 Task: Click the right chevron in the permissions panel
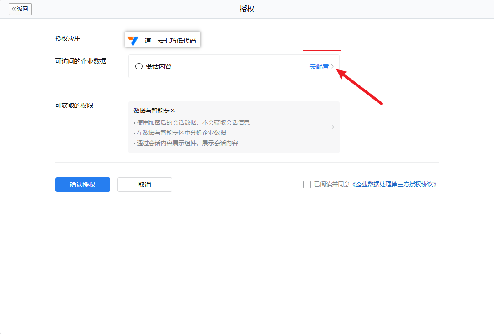coord(333,127)
